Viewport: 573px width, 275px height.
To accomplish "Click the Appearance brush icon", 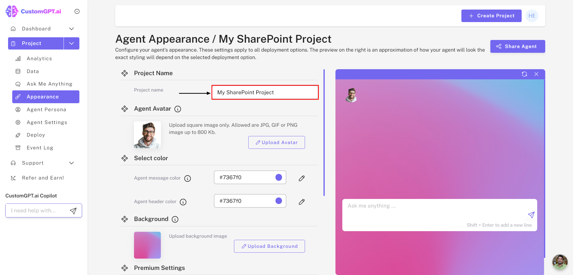I will click(x=18, y=97).
